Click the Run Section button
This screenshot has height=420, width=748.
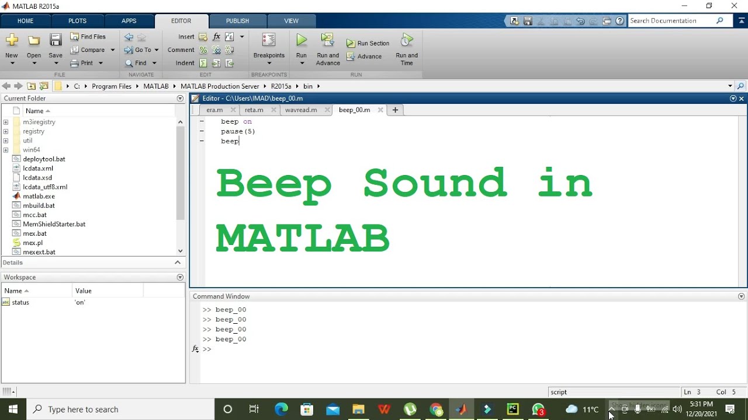point(368,43)
